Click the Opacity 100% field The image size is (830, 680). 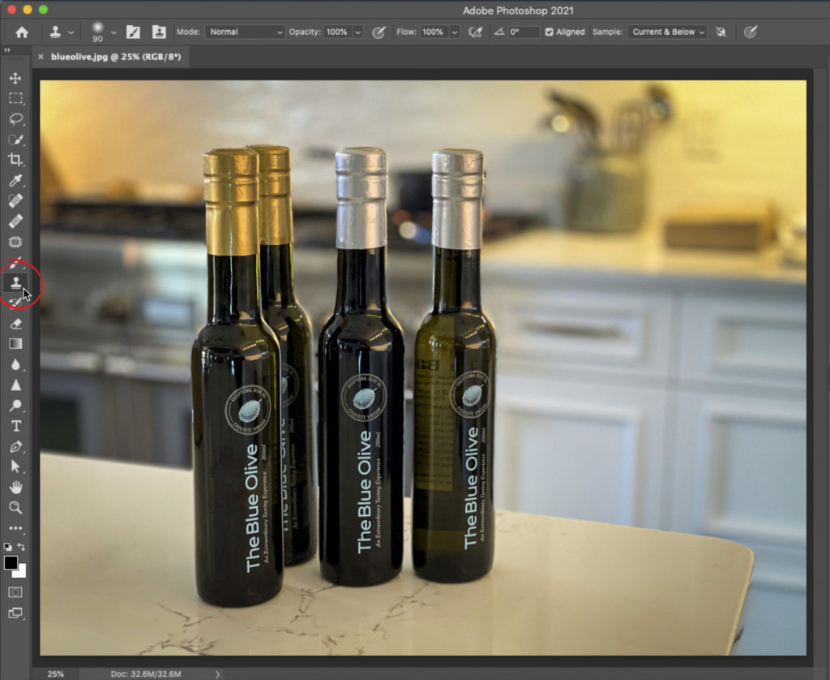(x=337, y=32)
